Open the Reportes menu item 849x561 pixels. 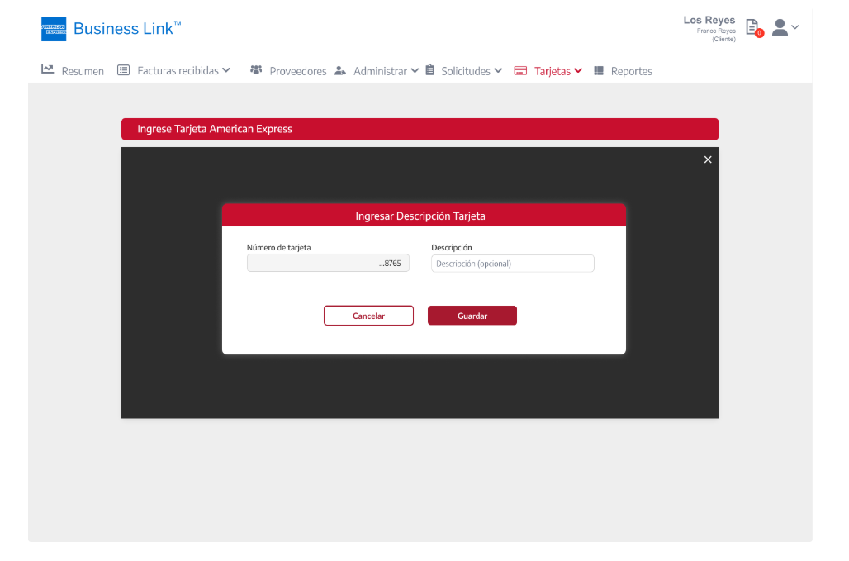(631, 71)
